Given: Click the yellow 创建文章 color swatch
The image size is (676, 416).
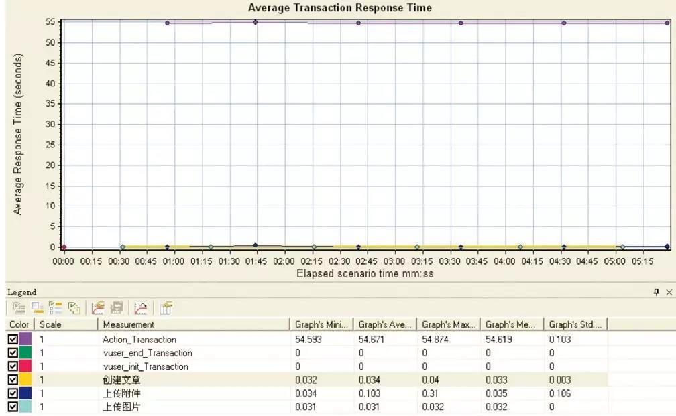Looking at the screenshot, I should (x=25, y=380).
